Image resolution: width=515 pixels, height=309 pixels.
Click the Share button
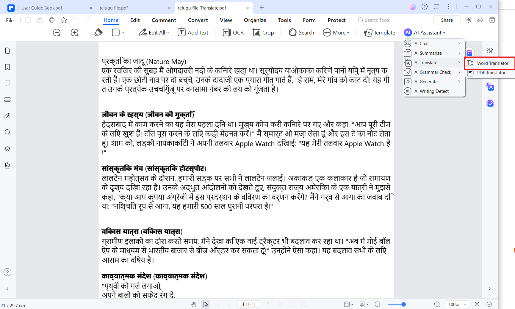point(447,20)
